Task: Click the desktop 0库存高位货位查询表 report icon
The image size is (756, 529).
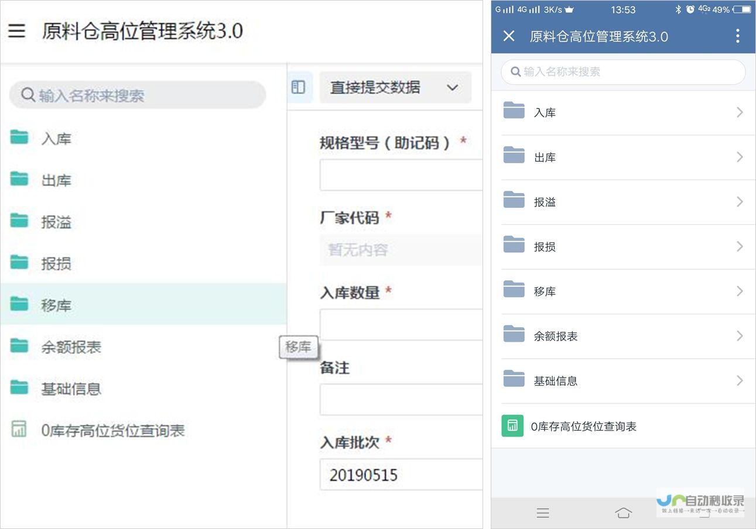Action: coord(19,429)
